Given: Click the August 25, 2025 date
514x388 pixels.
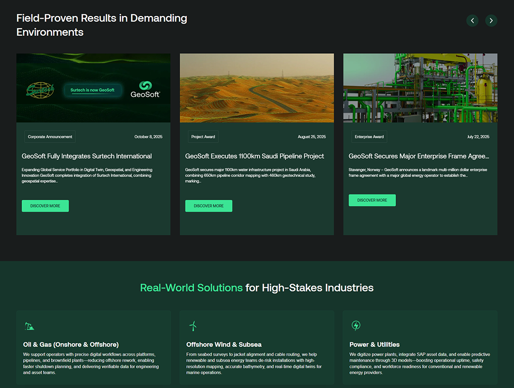Looking at the screenshot, I should click(312, 137).
